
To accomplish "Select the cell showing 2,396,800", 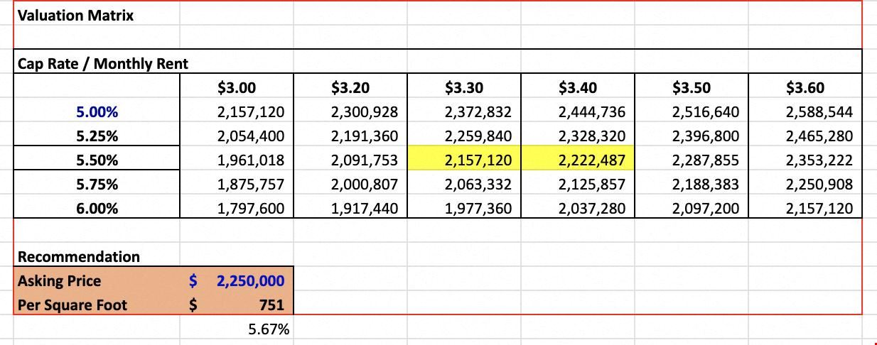I will [x=692, y=136].
